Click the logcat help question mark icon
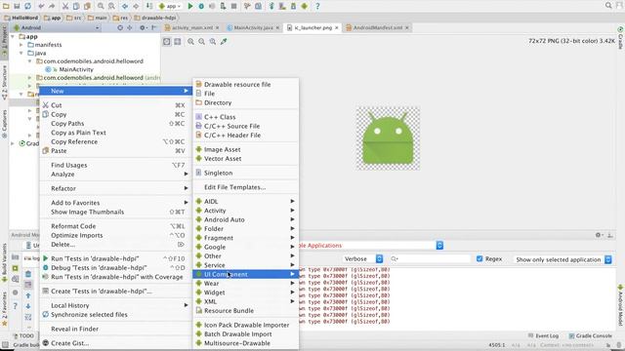Viewport: 625px width, 351px height. pyautogui.click(x=16, y=306)
